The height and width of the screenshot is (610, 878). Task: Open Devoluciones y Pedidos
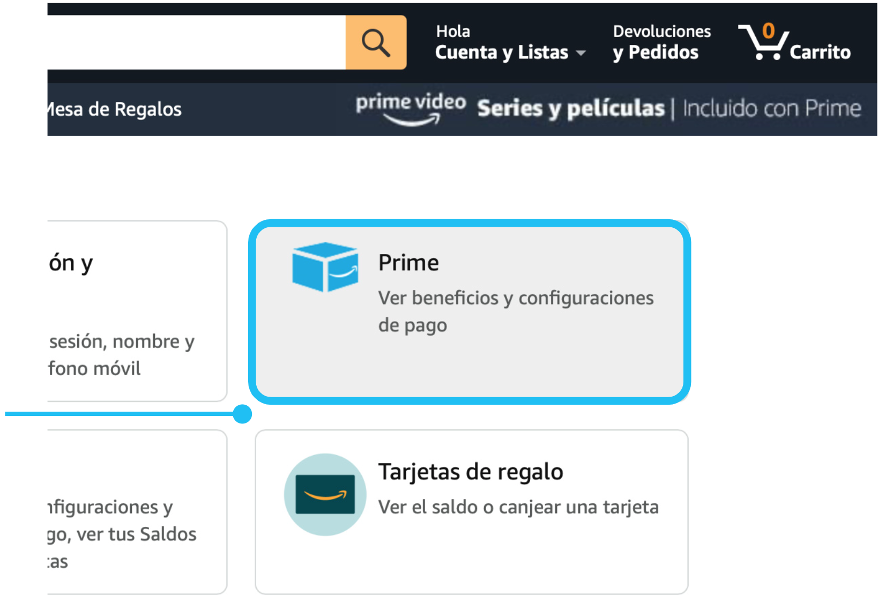click(x=662, y=42)
